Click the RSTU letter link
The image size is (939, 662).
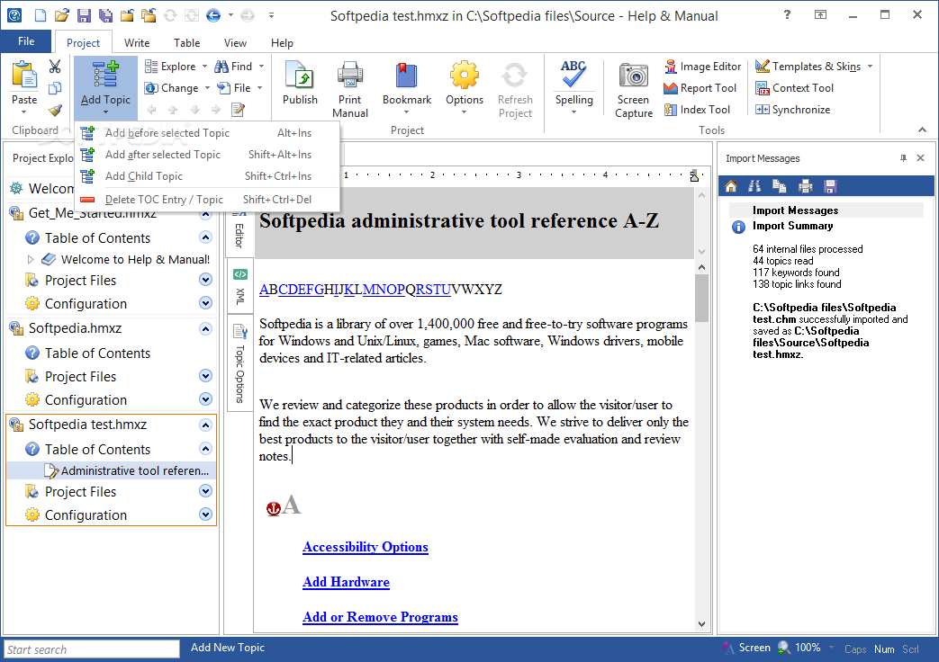(x=433, y=290)
